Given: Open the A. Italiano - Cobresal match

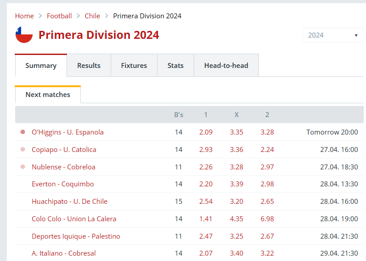Looking at the screenshot, I should pos(64,253).
